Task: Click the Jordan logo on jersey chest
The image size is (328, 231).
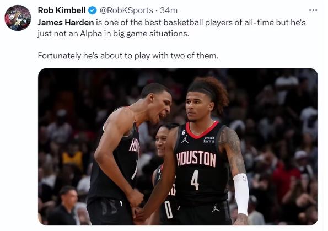Action: [185, 139]
